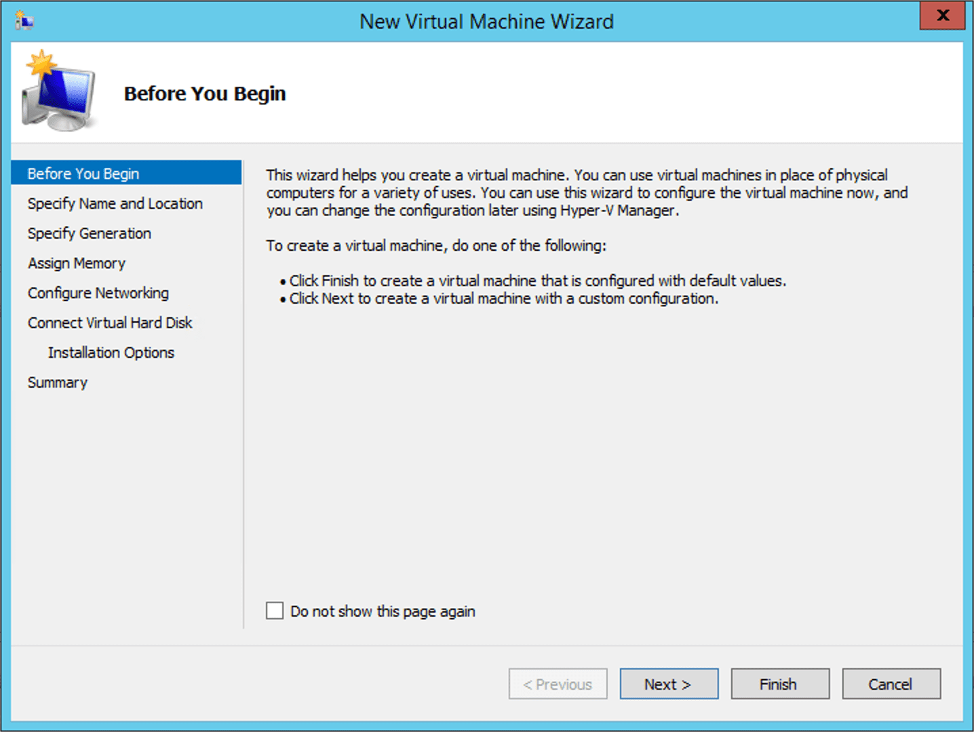The width and height of the screenshot is (974, 732).
Task: Select "Specify Name and Location" step
Action: point(115,203)
